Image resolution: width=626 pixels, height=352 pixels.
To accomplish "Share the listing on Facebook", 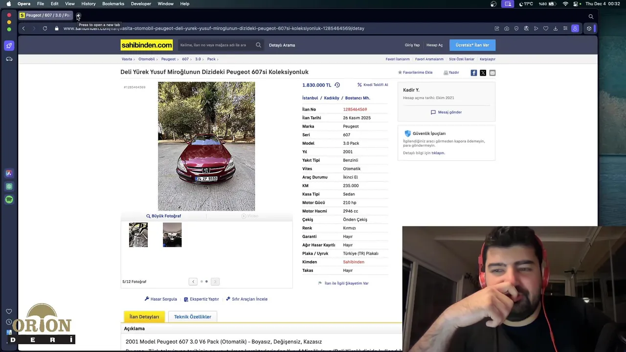I will [473, 72].
